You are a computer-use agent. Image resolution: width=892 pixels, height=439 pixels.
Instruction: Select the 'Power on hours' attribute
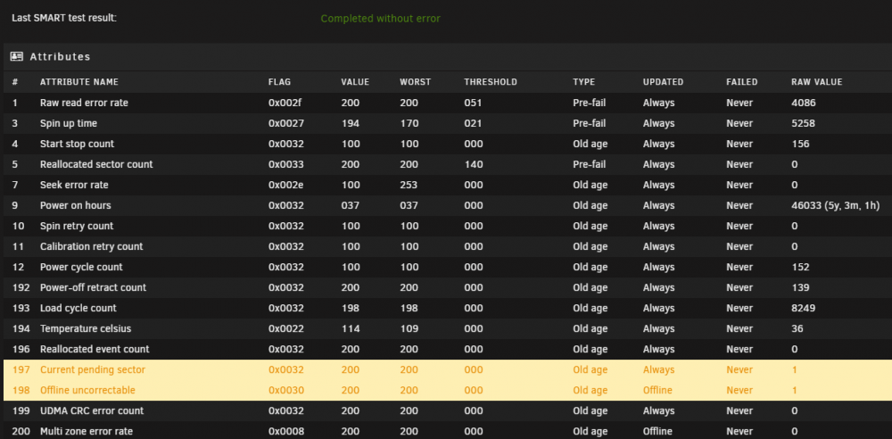tap(76, 205)
